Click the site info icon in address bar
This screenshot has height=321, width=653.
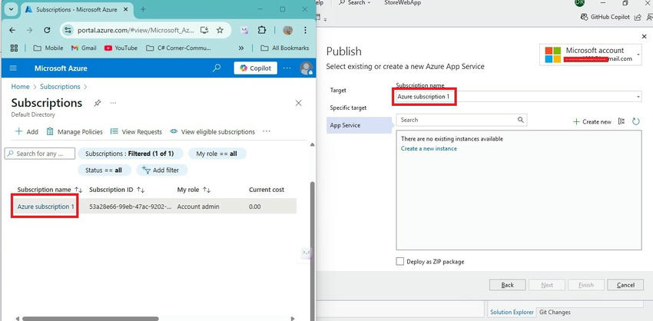[x=68, y=30]
